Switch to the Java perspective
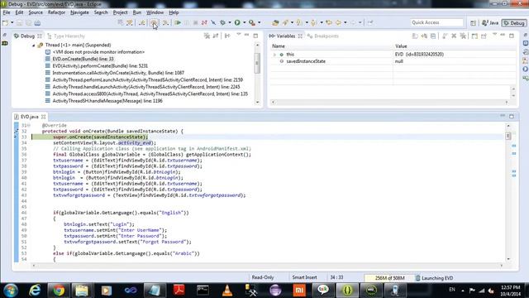 pos(490,23)
